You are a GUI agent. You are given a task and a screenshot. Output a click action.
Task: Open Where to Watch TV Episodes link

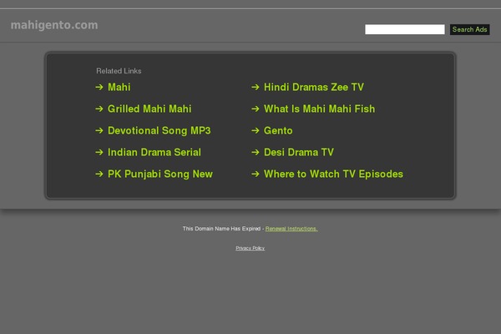333,174
